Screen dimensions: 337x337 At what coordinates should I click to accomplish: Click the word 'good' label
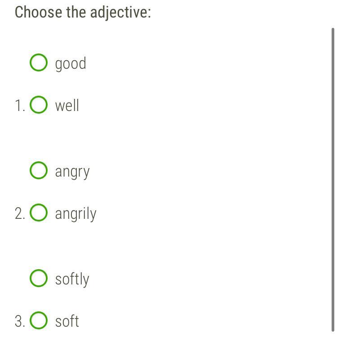pyautogui.click(x=71, y=63)
